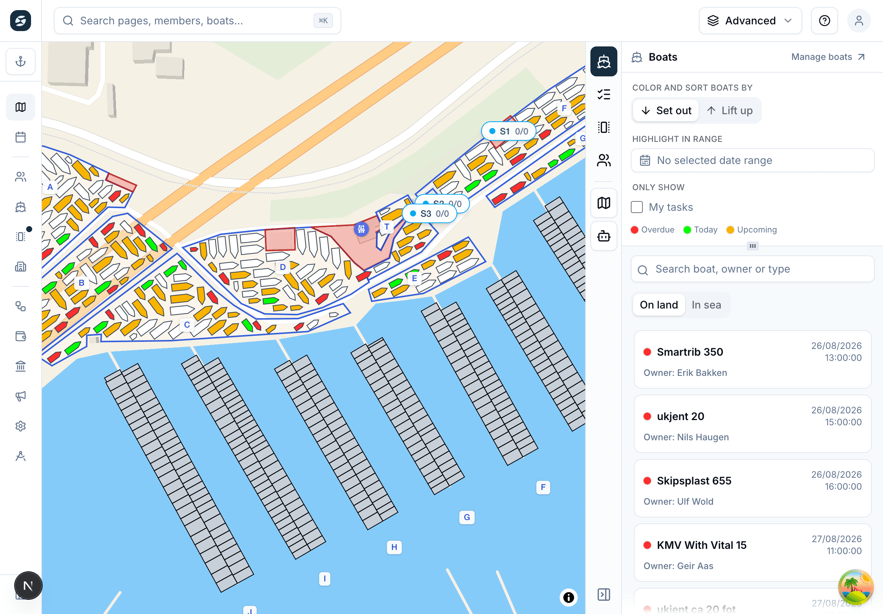Open the user profile avatar icon

pyautogui.click(x=859, y=20)
